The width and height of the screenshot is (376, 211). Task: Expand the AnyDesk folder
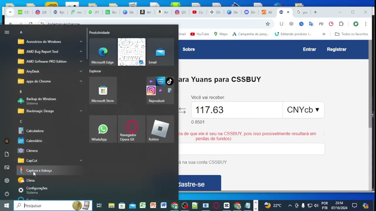click(x=50, y=71)
